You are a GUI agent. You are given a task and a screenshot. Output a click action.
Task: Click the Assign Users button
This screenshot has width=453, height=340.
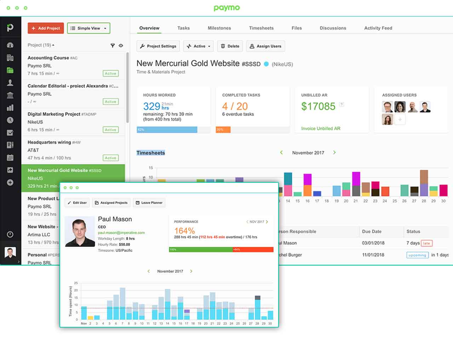(x=265, y=46)
